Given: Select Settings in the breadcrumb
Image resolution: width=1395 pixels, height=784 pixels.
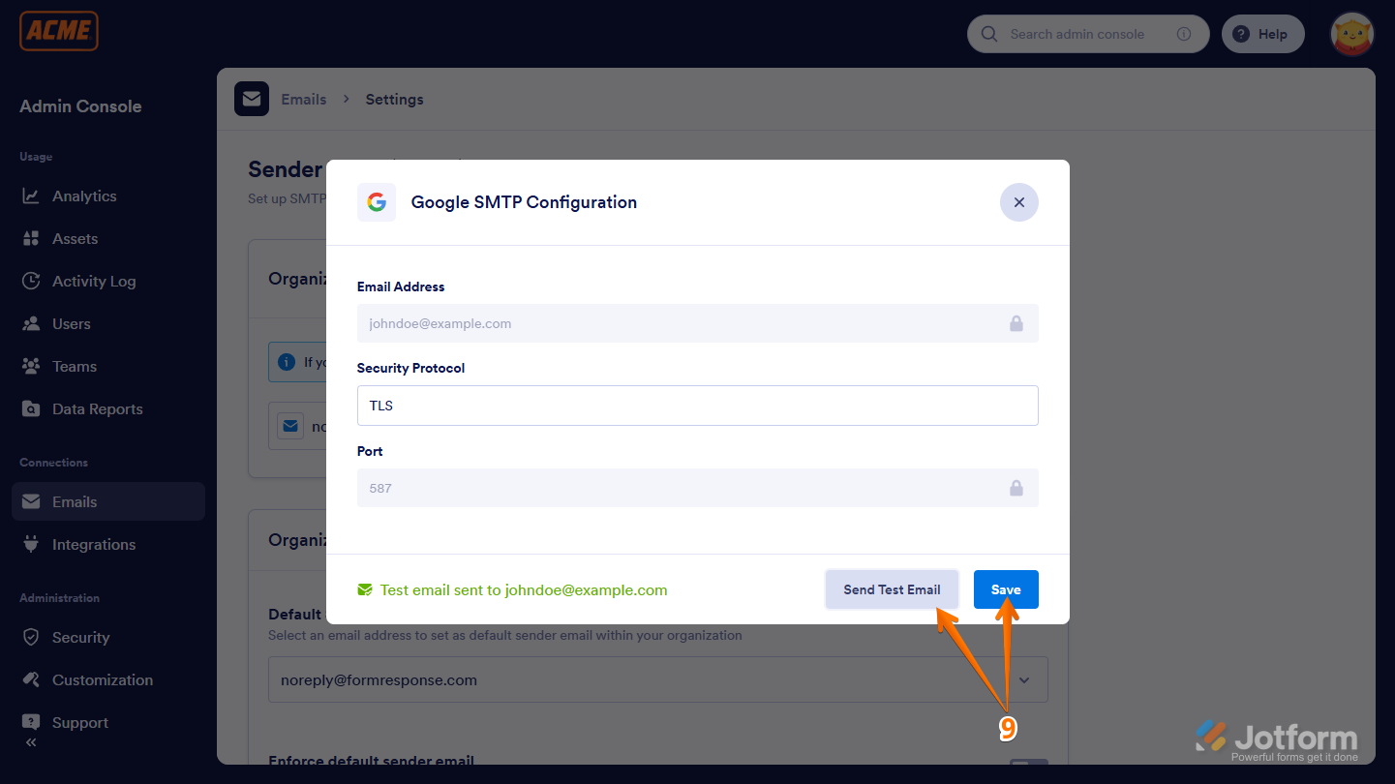Looking at the screenshot, I should point(394,99).
